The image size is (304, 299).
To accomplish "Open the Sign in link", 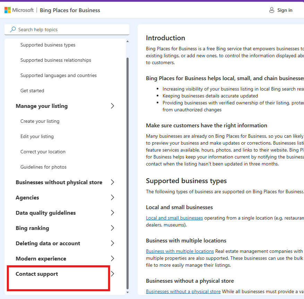I will pyautogui.click(x=285, y=10).
